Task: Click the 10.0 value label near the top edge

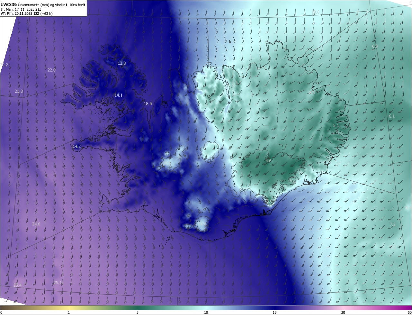Action: pos(315,12)
